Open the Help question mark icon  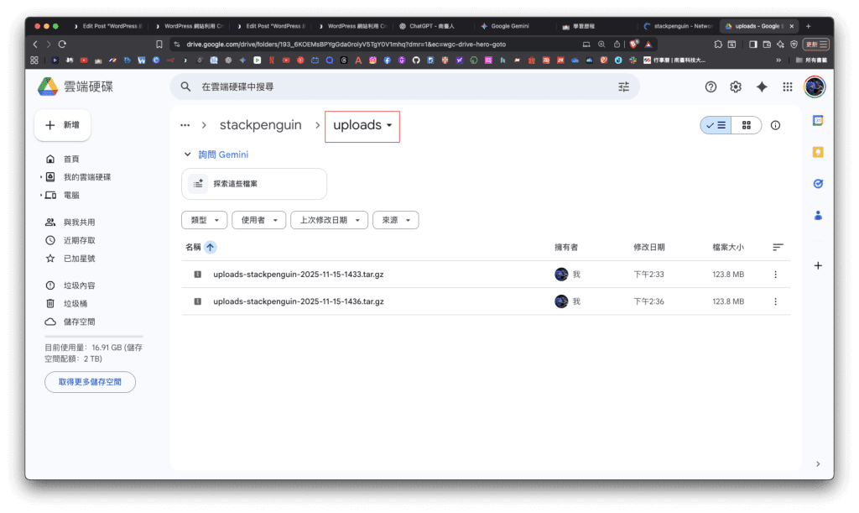(711, 86)
